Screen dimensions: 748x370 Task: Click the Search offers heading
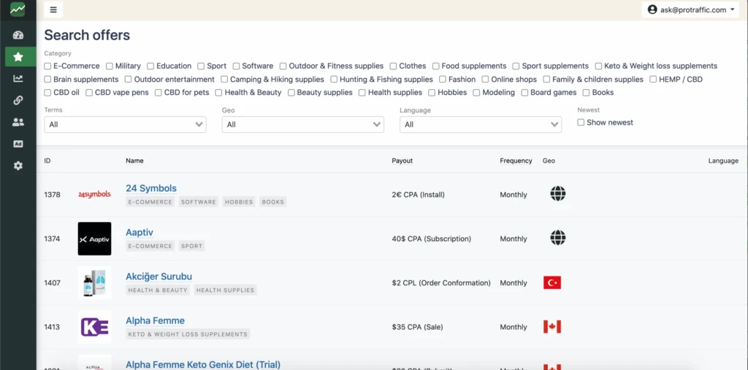pos(87,35)
